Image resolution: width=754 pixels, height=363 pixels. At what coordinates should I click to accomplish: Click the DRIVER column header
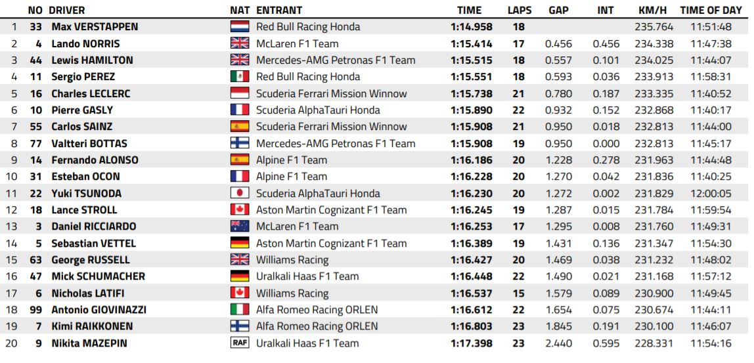(68, 11)
